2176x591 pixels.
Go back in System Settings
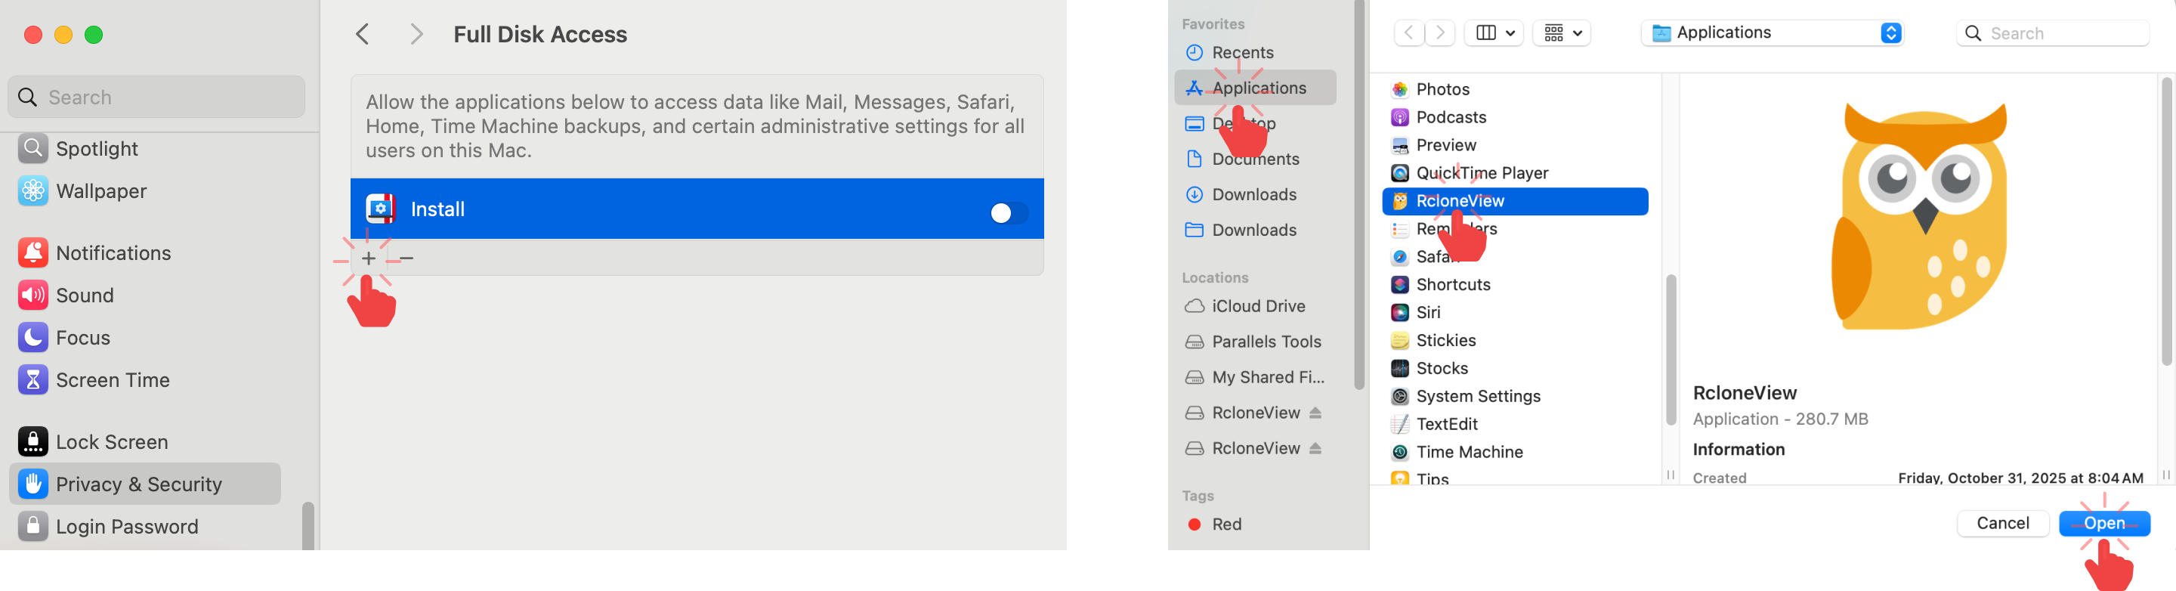click(x=363, y=34)
